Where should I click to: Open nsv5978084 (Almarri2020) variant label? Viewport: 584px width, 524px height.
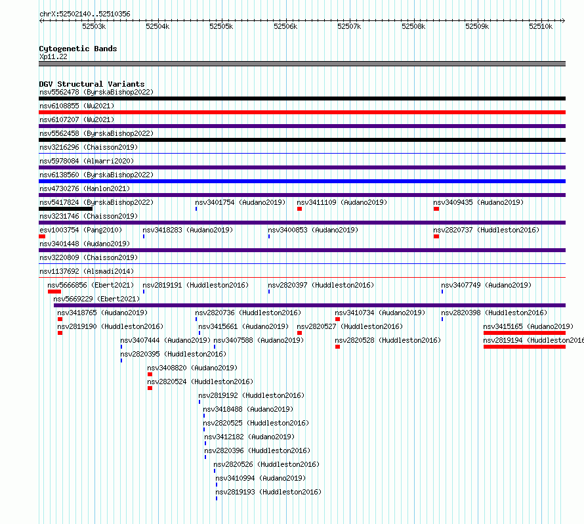(x=87, y=161)
